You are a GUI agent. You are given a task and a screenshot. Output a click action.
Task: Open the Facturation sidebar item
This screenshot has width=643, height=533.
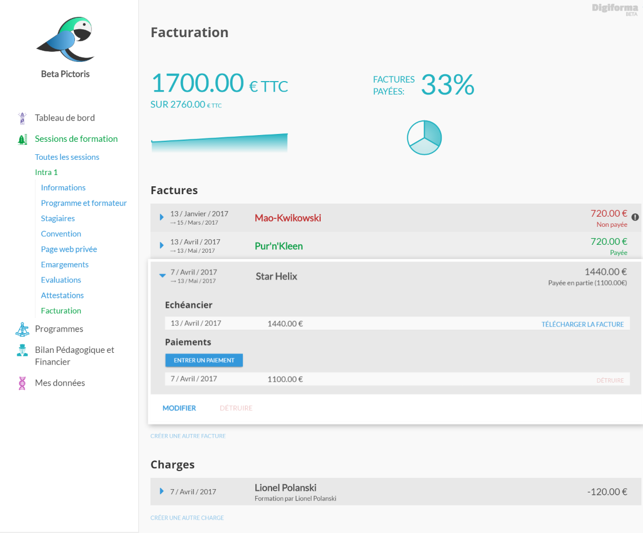click(61, 311)
